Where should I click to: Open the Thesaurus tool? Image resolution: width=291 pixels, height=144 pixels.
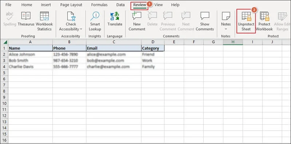26,19
